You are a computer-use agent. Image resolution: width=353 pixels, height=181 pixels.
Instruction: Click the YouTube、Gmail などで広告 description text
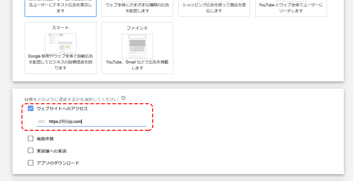pyautogui.click(x=137, y=65)
